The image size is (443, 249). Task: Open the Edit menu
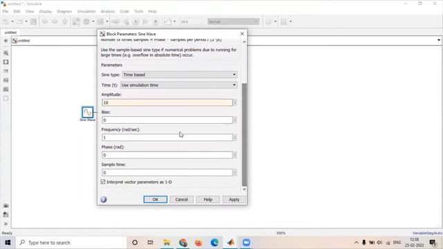[x=17, y=12]
